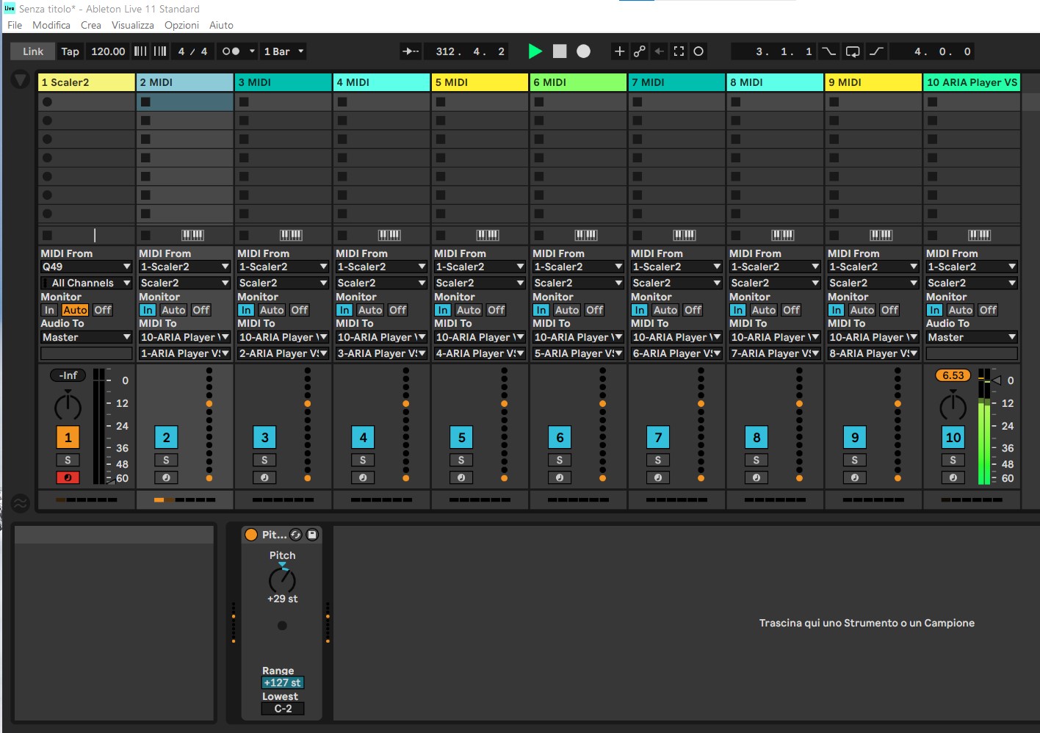The width and height of the screenshot is (1040, 733).
Task: Click the Range +127 st field
Action: click(x=283, y=682)
